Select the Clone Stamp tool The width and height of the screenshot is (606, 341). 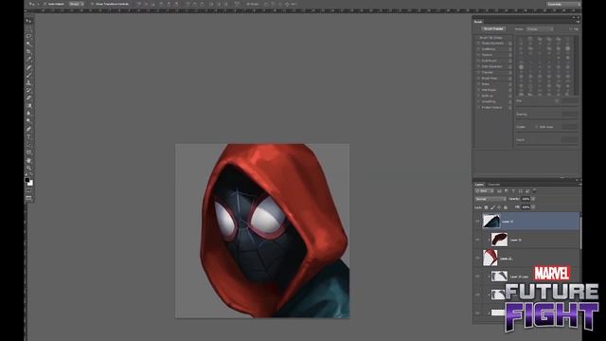pos(29,82)
